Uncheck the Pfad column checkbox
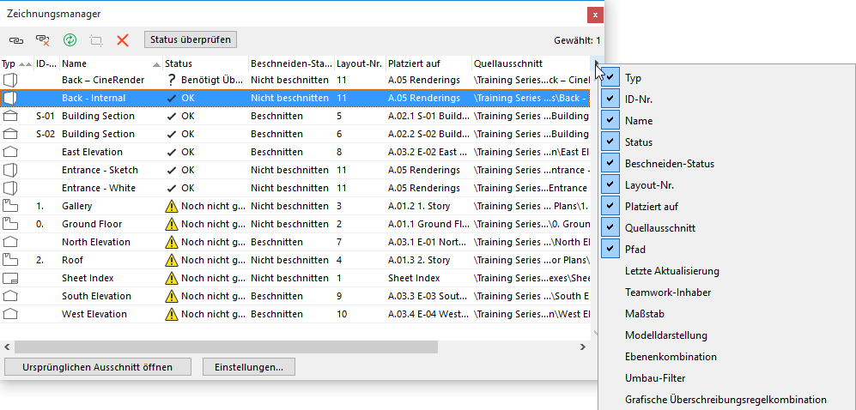This screenshot has width=856, height=410. pyautogui.click(x=610, y=249)
